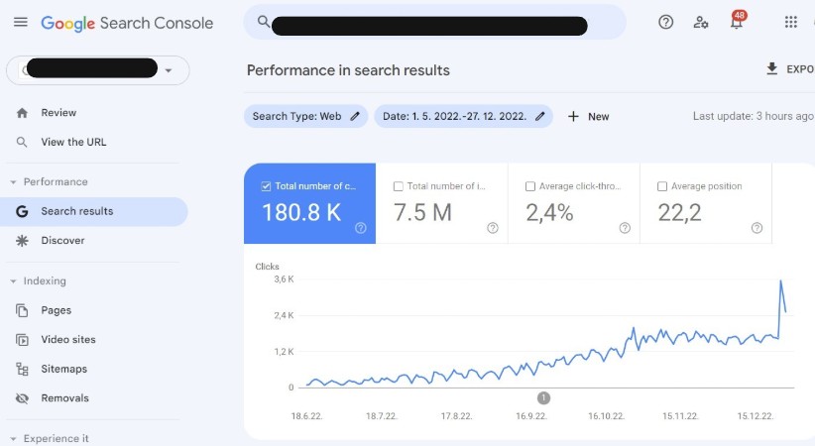Click the Last update: 3 hours ago text

pyautogui.click(x=753, y=116)
